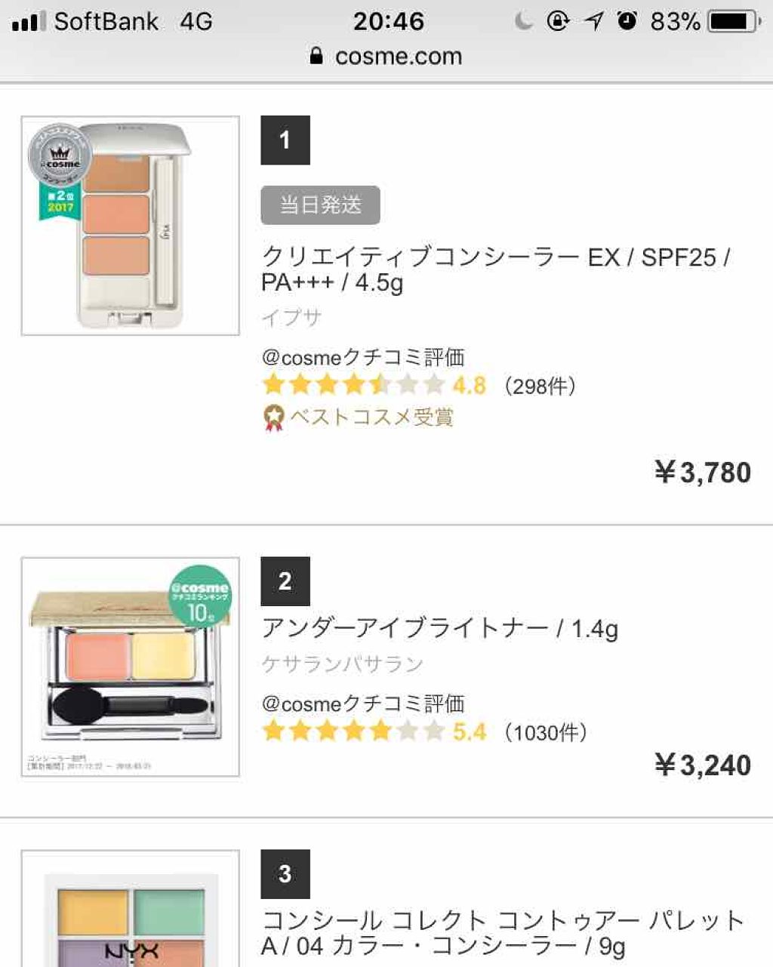
Task: Select the ranking number 3 badge
Action: (285, 873)
